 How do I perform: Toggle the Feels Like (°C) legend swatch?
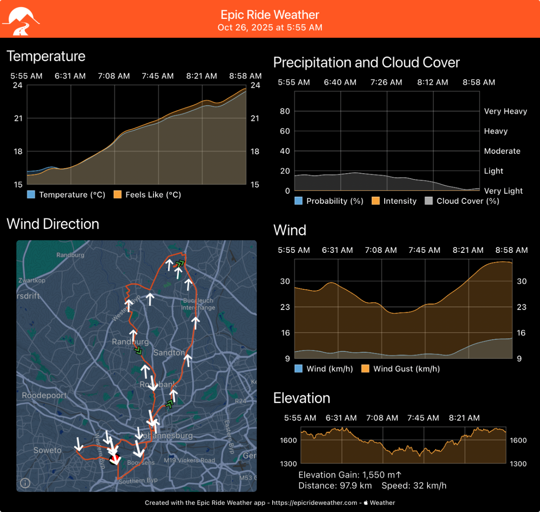click(117, 195)
